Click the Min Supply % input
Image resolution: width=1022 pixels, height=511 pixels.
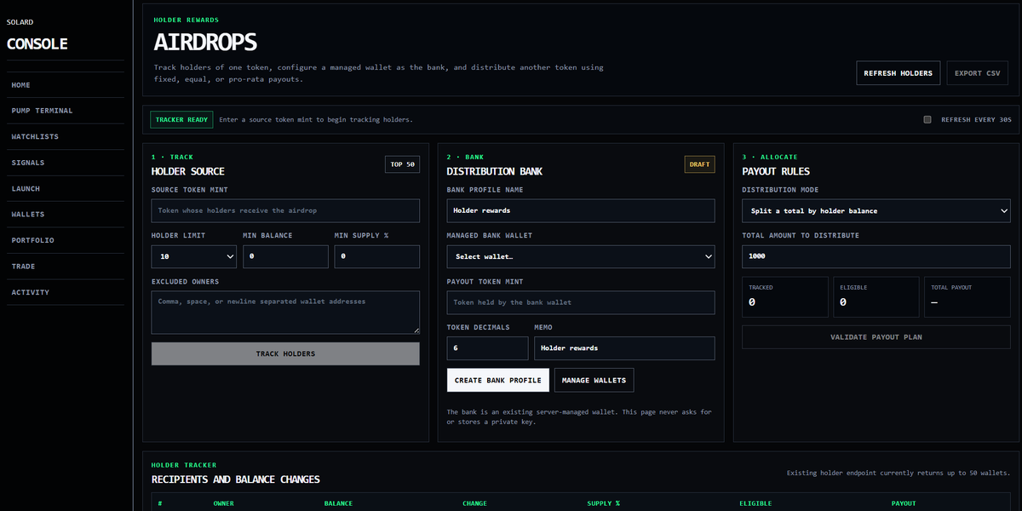377,256
